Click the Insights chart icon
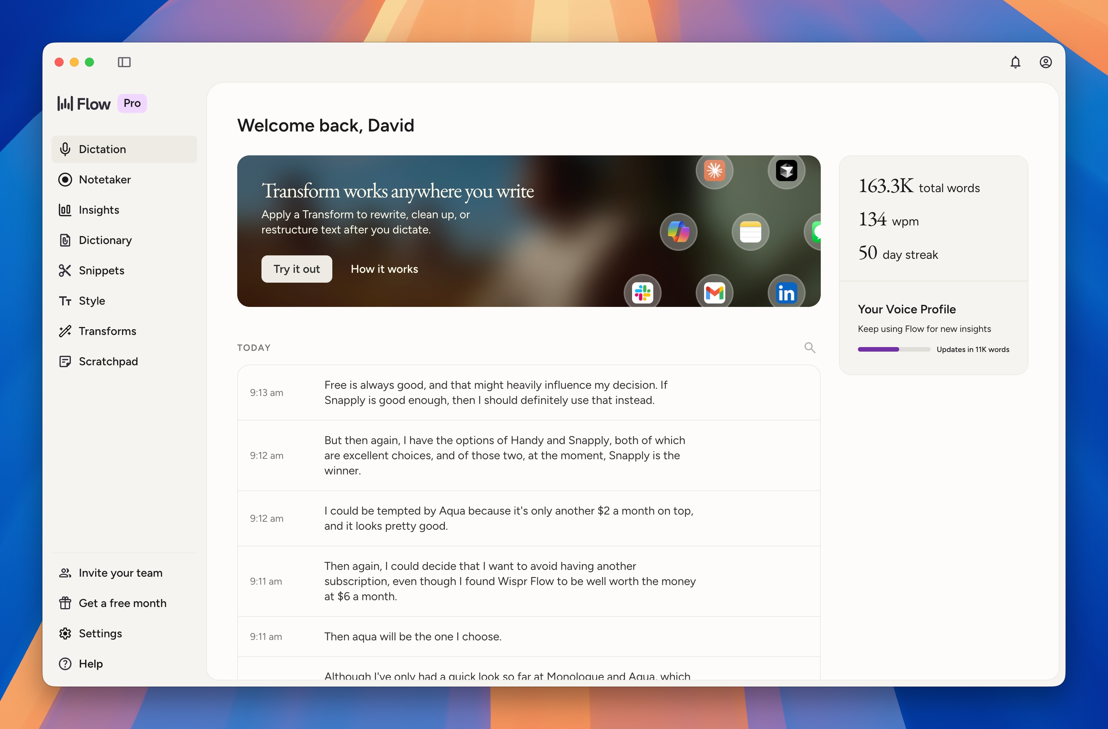Image resolution: width=1108 pixels, height=729 pixels. click(65, 210)
